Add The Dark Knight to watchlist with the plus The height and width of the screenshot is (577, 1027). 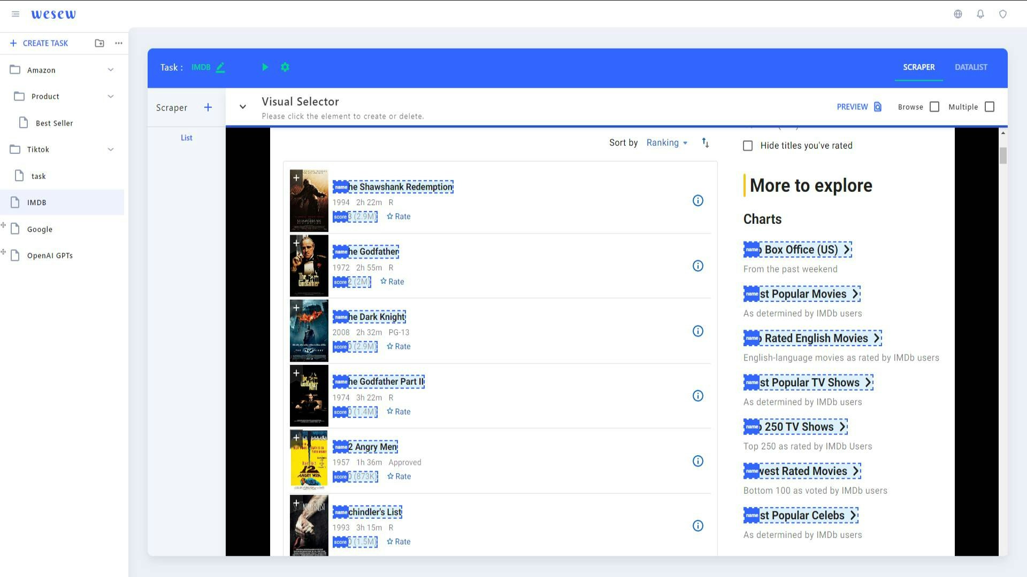pos(296,308)
